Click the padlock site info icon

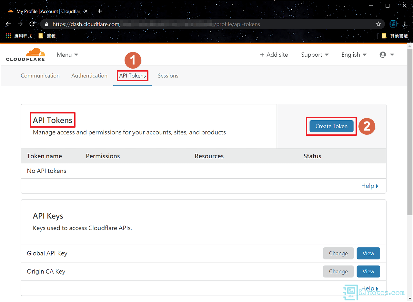pos(47,24)
